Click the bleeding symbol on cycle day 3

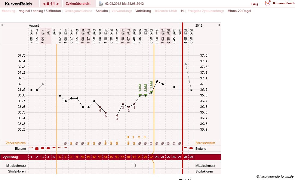(42, 148)
